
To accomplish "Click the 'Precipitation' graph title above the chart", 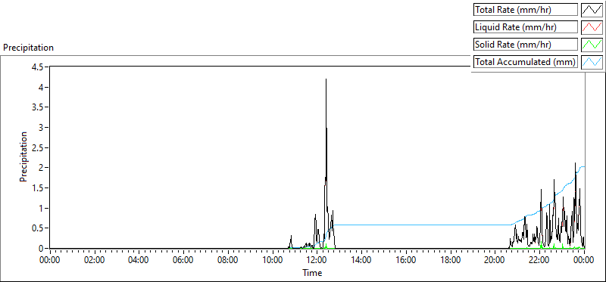I will click(28, 48).
